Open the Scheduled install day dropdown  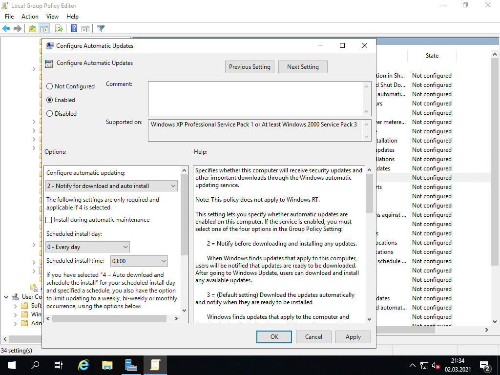(x=88, y=247)
